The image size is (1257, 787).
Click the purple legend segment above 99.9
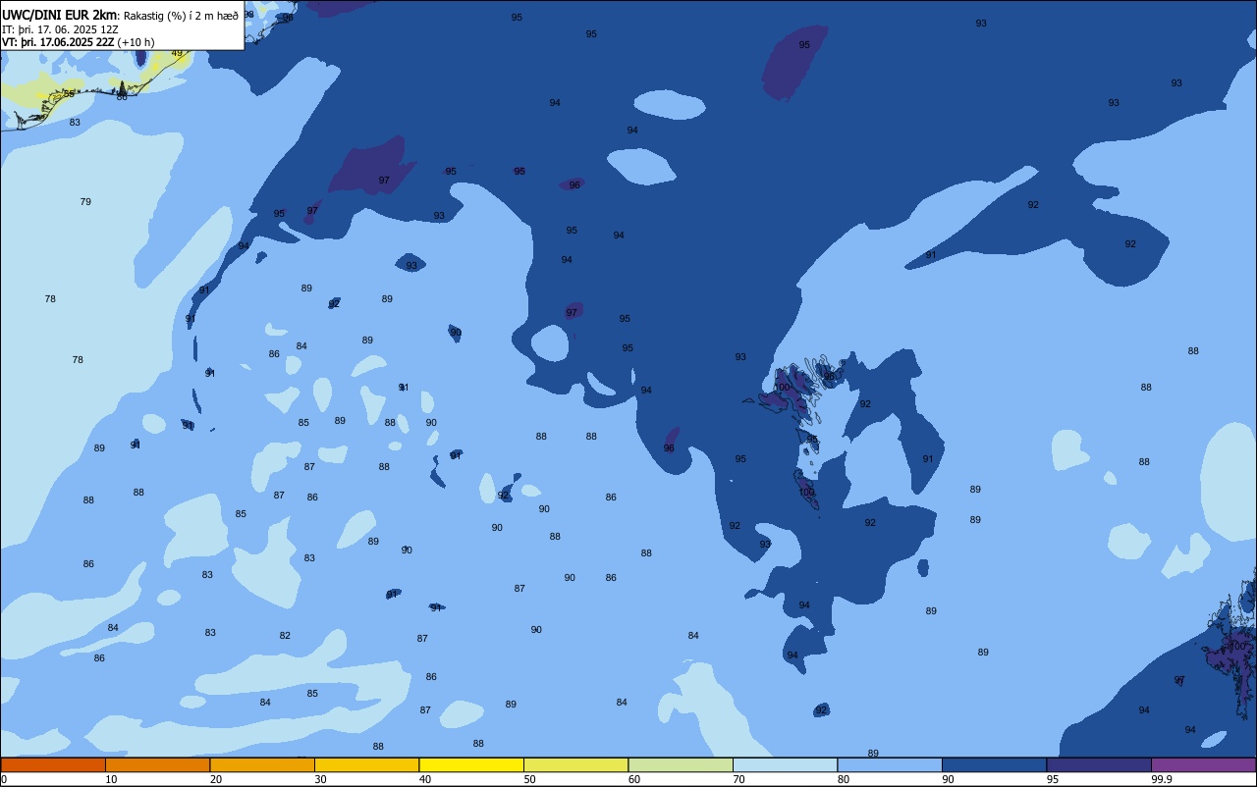[1203, 764]
